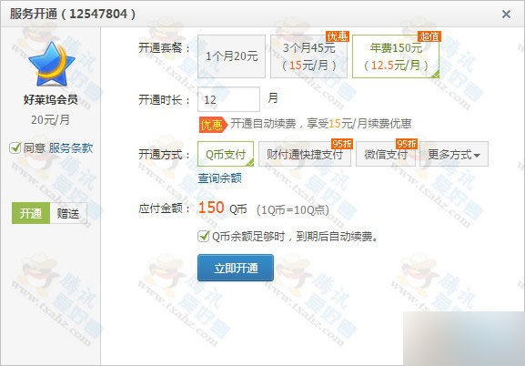525x366 pixels.
Task: Choose 微信支付 as payment method
Action: coord(386,154)
